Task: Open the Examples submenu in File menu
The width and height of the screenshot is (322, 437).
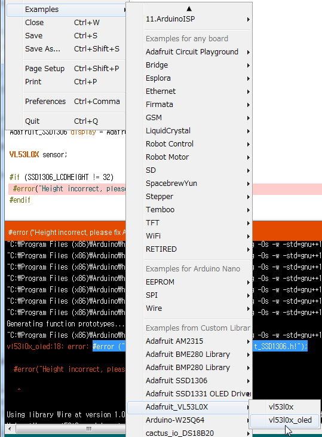Action: (x=66, y=10)
